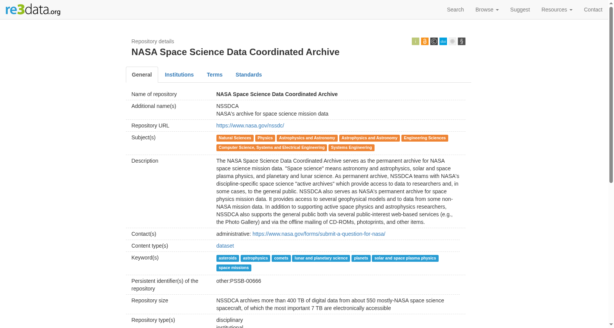The height and width of the screenshot is (328, 614).
Task: Click the dataset content type link
Action: pos(225,246)
